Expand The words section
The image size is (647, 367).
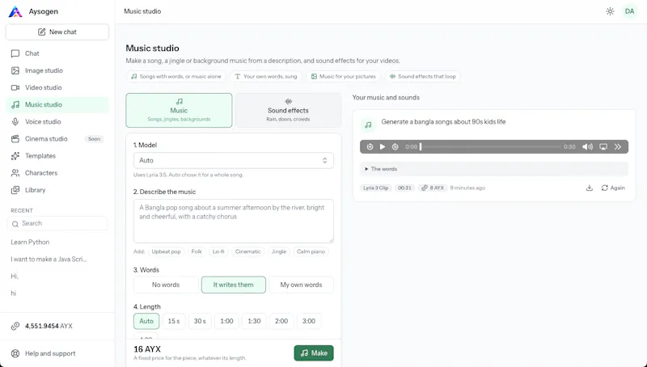coord(494,169)
